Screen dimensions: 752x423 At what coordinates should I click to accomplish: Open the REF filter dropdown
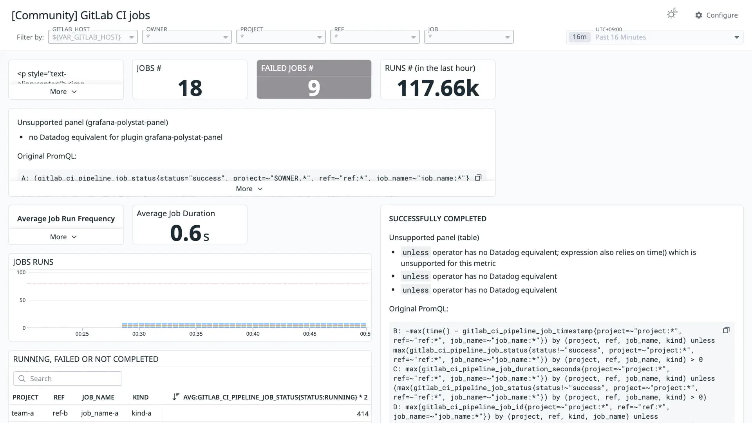pos(375,37)
